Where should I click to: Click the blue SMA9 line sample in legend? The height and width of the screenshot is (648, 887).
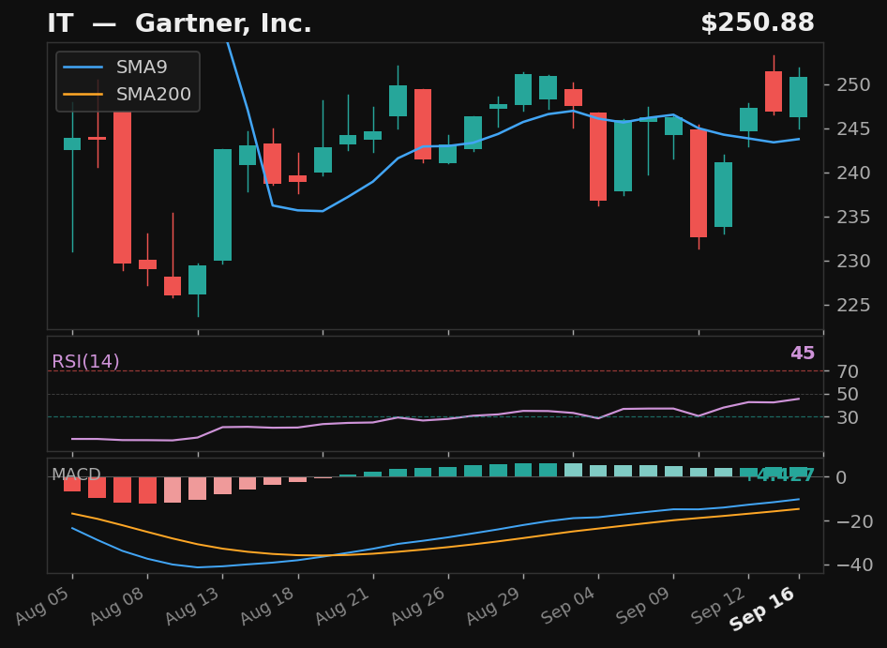click(x=83, y=68)
